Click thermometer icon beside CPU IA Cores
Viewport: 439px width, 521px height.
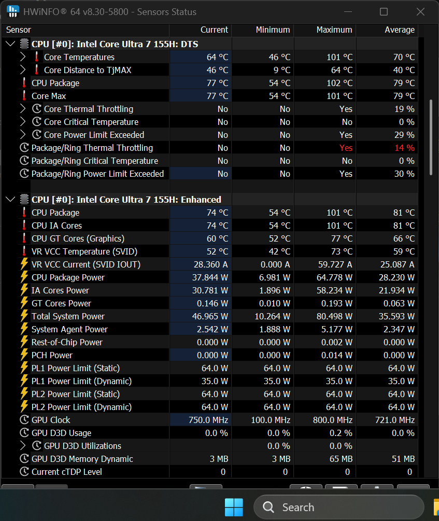coord(24,226)
